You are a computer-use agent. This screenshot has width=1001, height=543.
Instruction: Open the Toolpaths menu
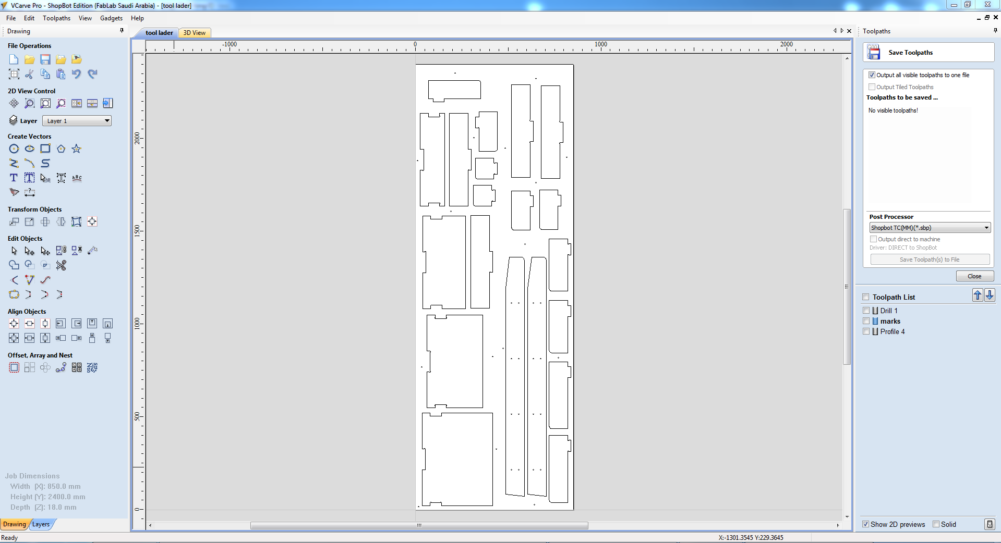point(56,18)
